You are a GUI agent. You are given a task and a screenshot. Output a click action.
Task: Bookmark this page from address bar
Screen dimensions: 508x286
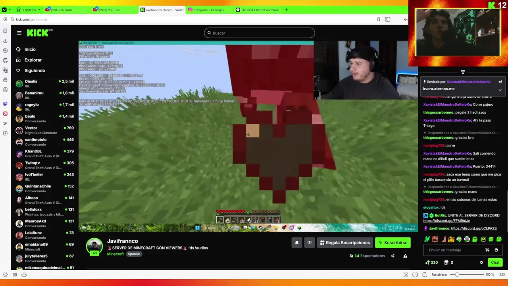379,19
